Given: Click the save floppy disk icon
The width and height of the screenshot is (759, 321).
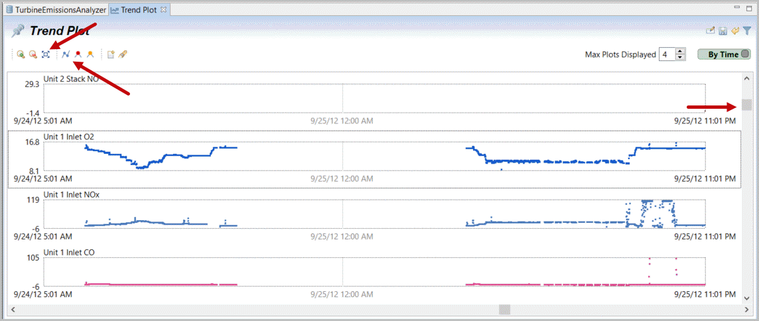Looking at the screenshot, I should 723,31.
